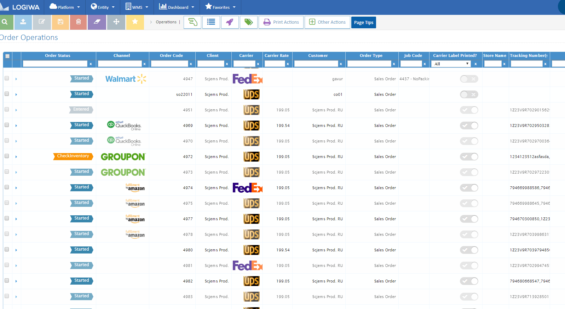Click the Order Code filter input field
The height and width of the screenshot is (309, 565).
[x=169, y=64]
